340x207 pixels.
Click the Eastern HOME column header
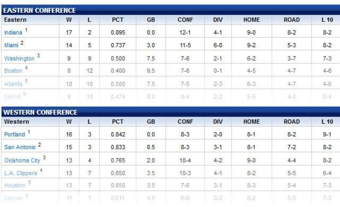[251, 20]
